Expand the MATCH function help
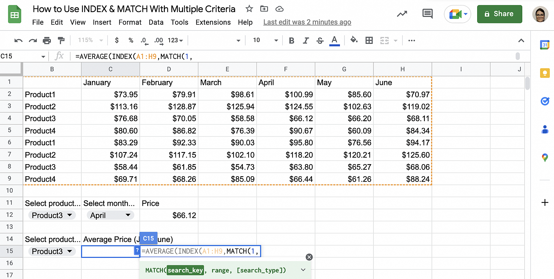This screenshot has height=279, width=554. [303, 270]
